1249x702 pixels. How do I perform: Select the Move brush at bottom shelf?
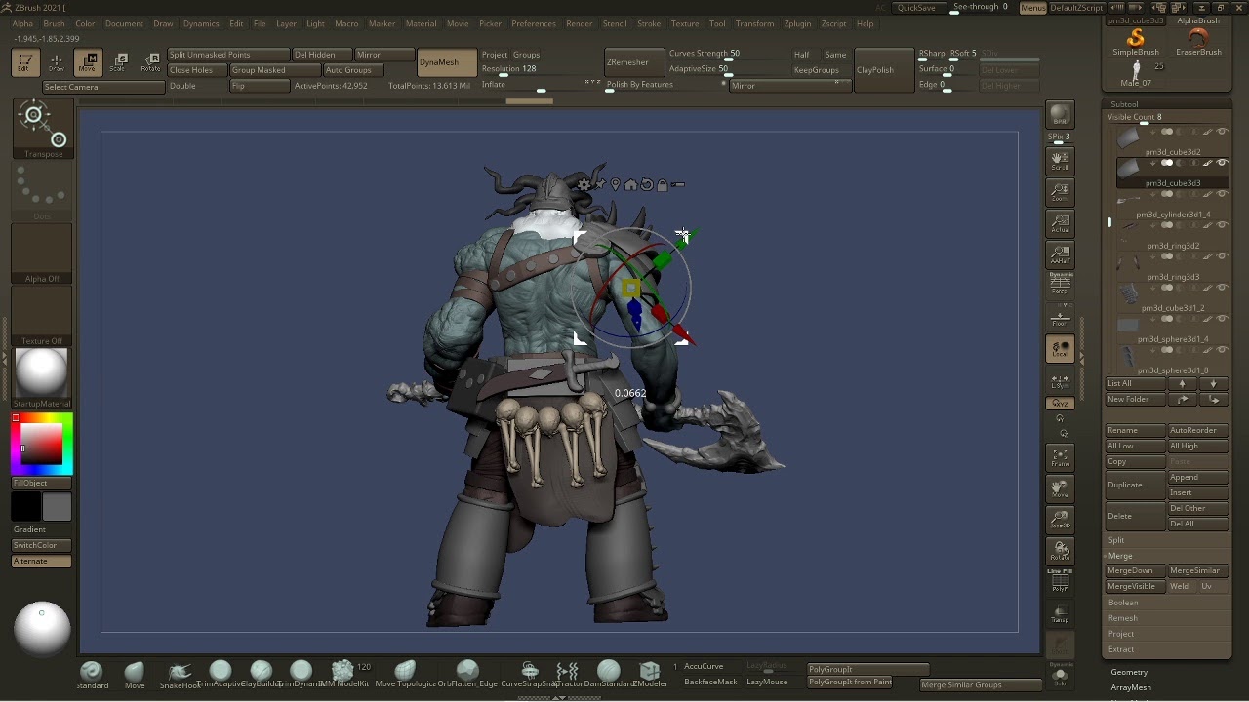pos(135,674)
